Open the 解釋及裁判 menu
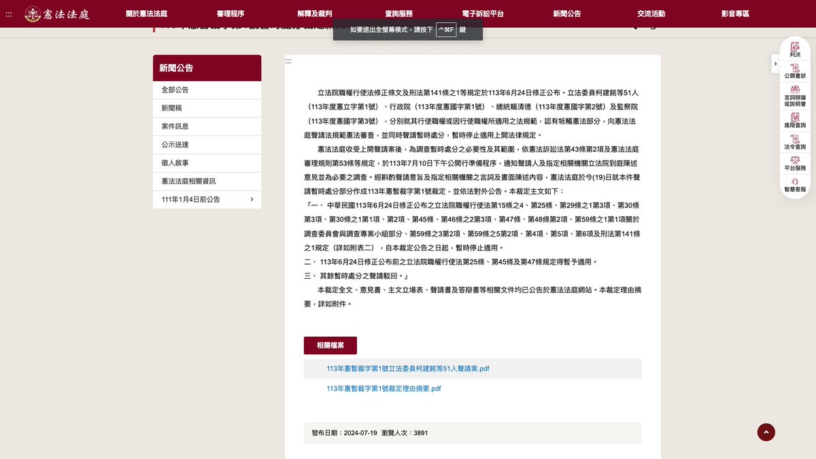This screenshot has height=459, width=816. 315,14
